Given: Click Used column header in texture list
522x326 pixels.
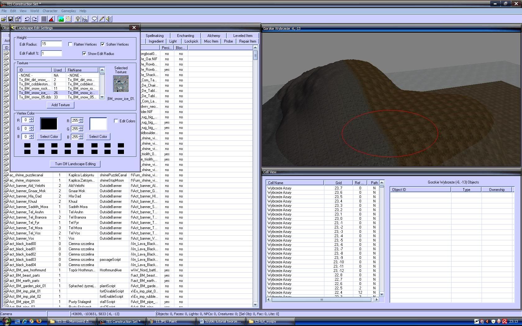Looking at the screenshot, I should 59,70.
